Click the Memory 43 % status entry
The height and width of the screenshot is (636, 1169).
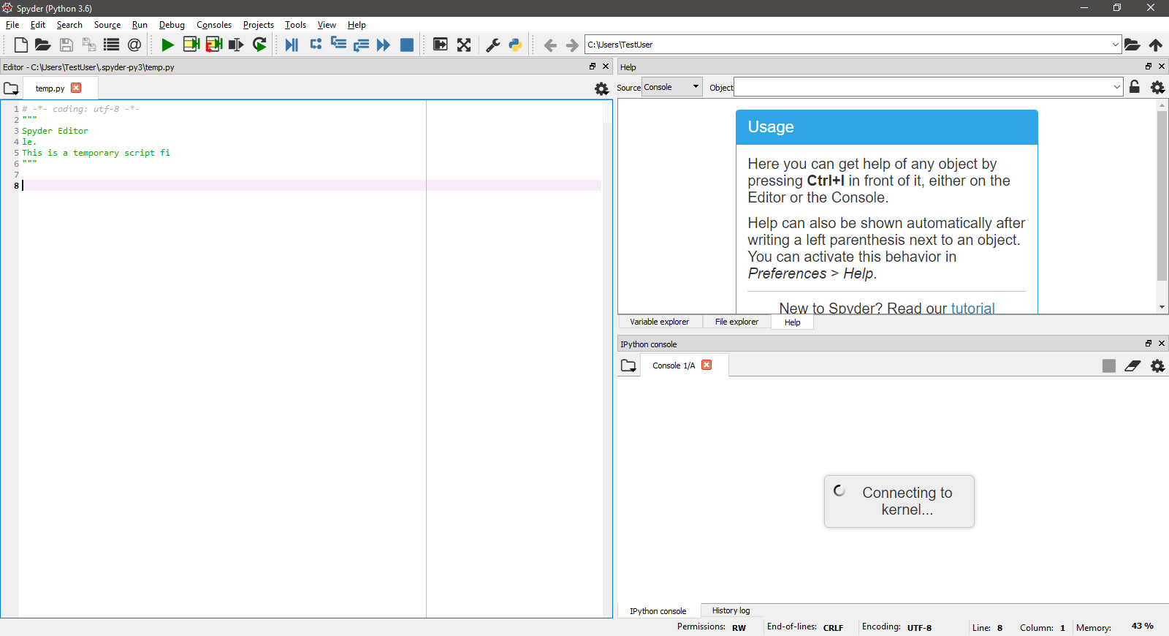[1115, 627]
